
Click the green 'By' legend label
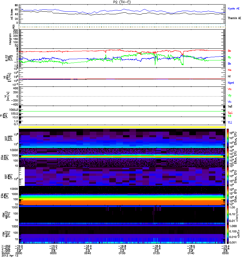click(229, 58)
